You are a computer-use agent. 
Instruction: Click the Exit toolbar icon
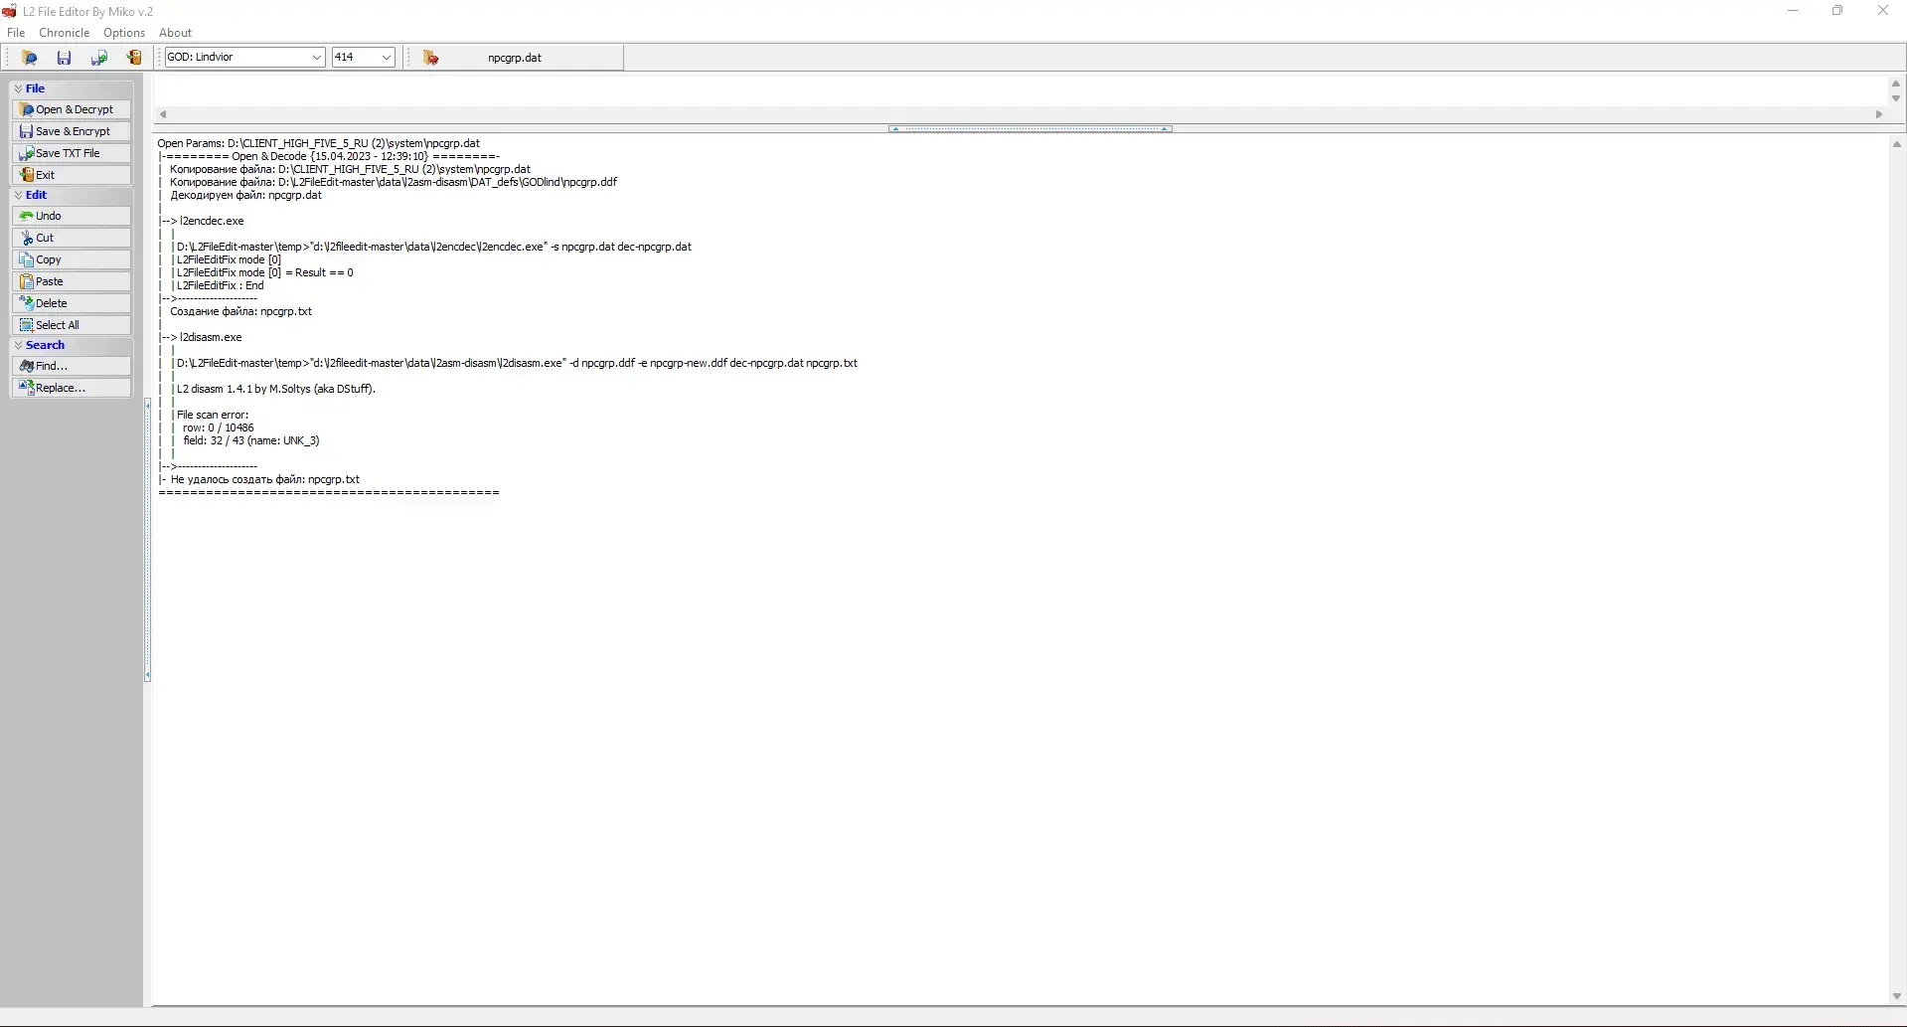pos(133,58)
